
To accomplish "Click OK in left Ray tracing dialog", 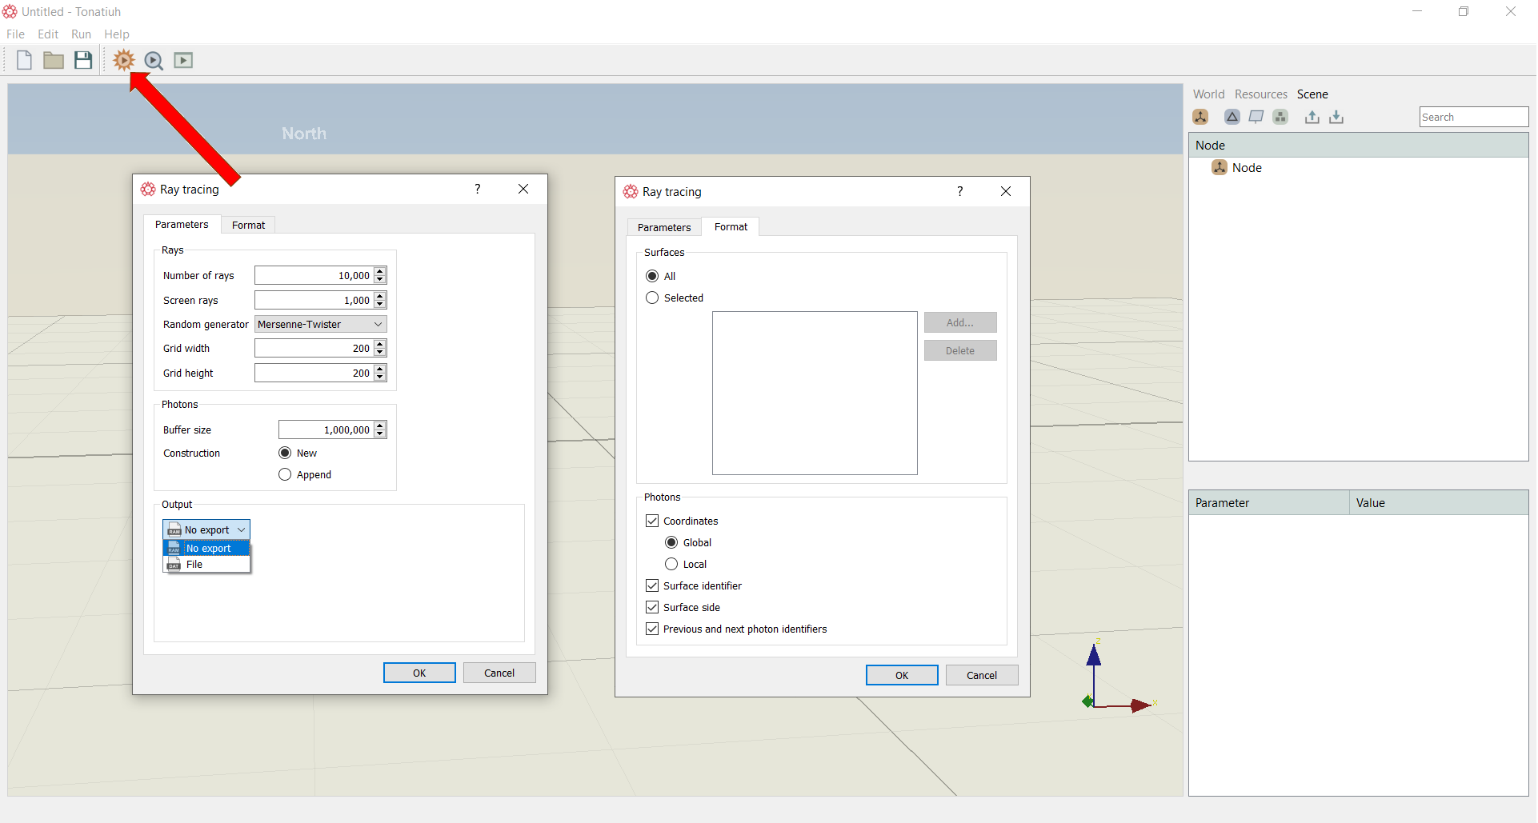I will (419, 673).
